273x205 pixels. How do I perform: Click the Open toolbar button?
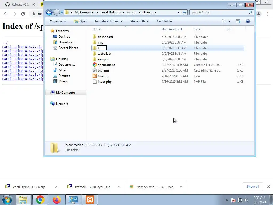[81, 21]
